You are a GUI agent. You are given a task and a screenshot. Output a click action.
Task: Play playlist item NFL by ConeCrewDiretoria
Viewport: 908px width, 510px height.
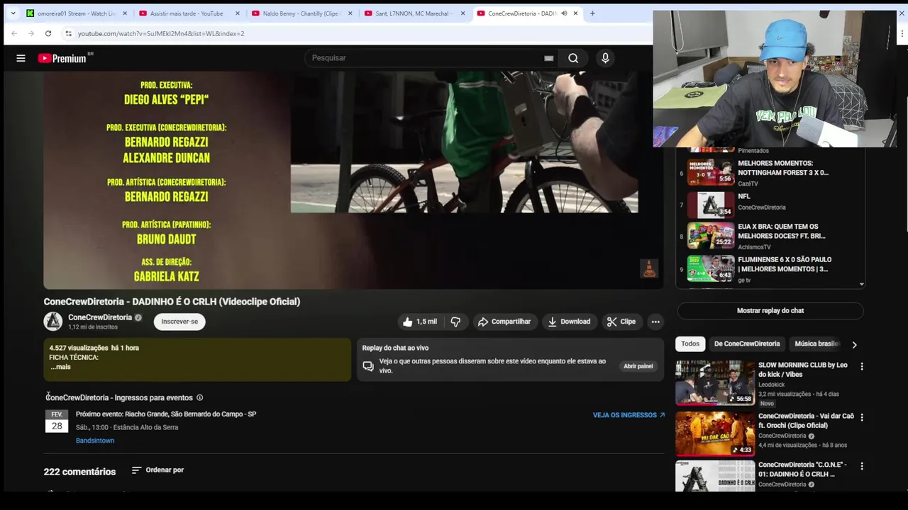770,205
